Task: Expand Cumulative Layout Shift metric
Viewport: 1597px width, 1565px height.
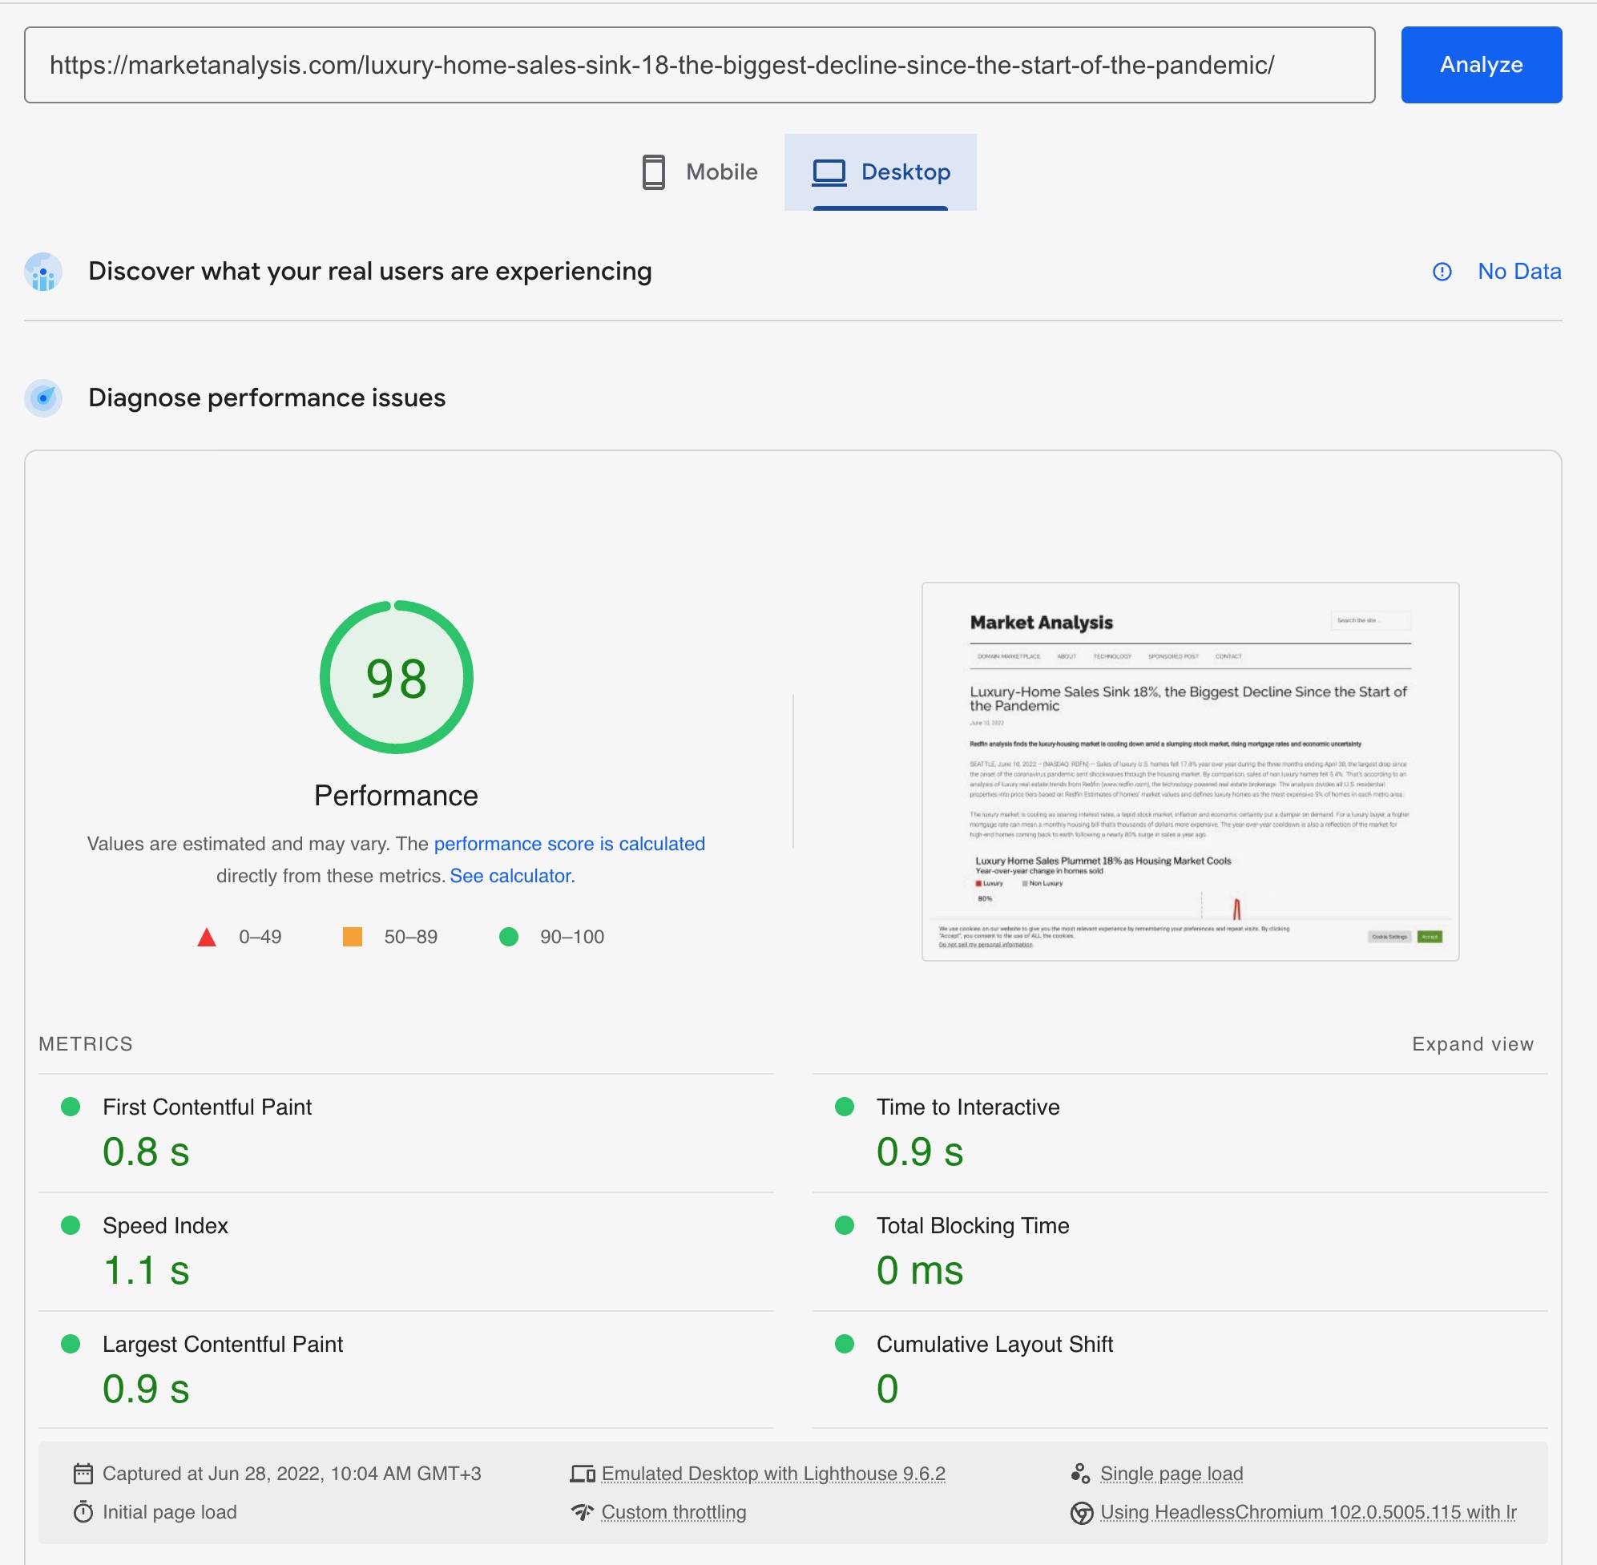Action: (x=994, y=1344)
